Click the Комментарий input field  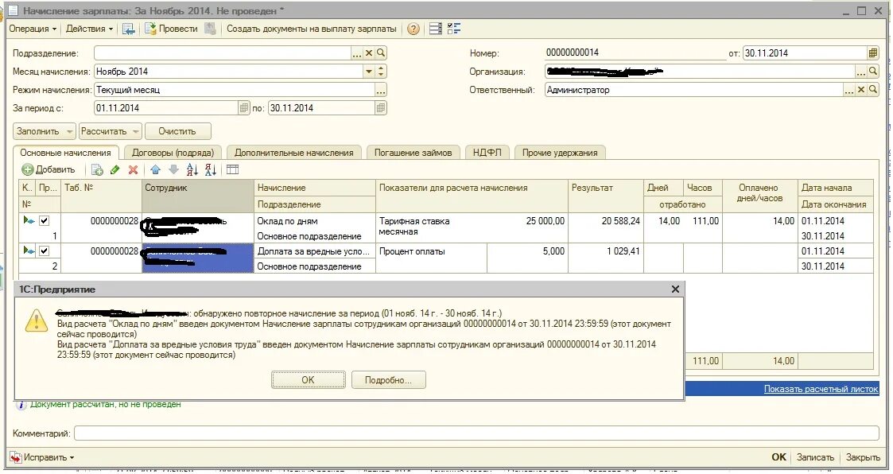click(476, 433)
